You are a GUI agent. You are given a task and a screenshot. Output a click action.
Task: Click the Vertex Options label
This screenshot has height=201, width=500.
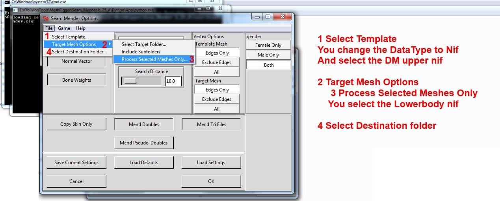click(208, 37)
